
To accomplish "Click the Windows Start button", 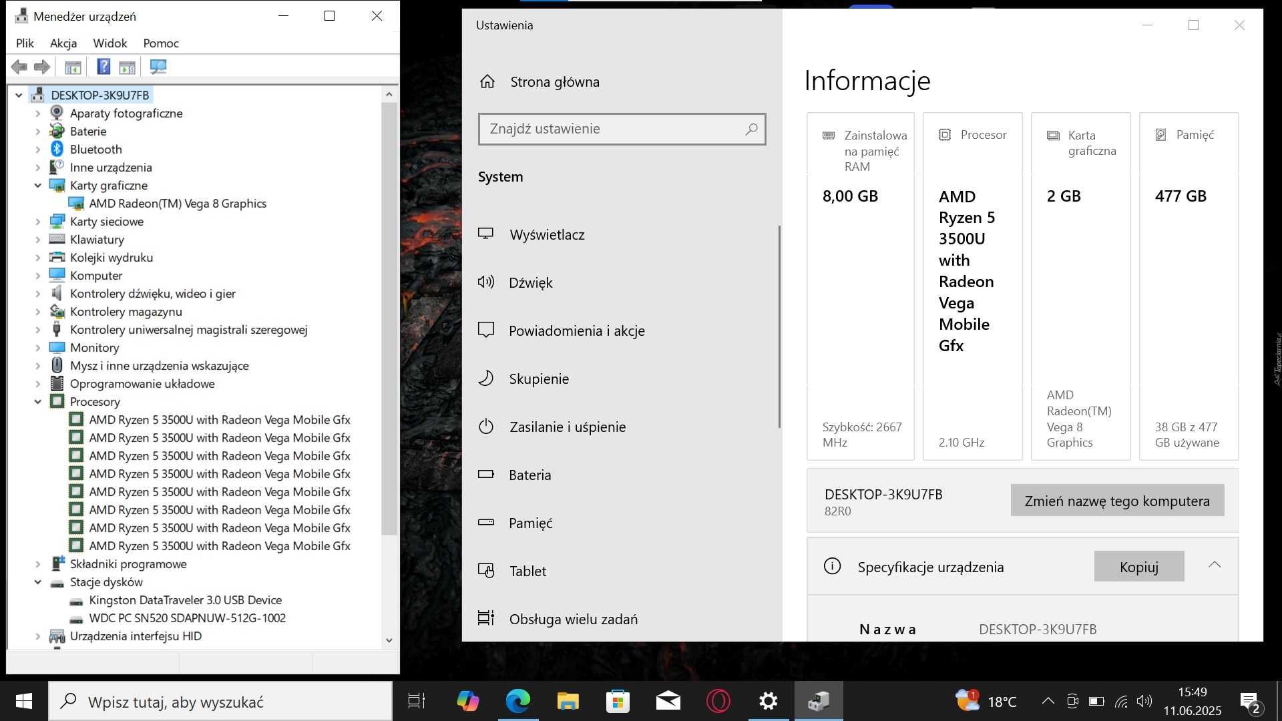I will [24, 701].
